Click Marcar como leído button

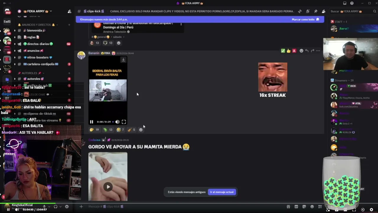(305, 20)
